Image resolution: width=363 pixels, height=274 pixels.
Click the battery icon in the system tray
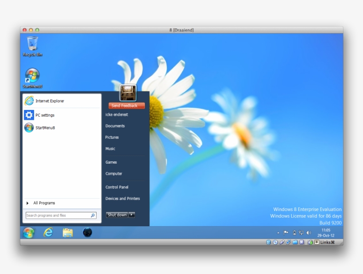pos(294,232)
